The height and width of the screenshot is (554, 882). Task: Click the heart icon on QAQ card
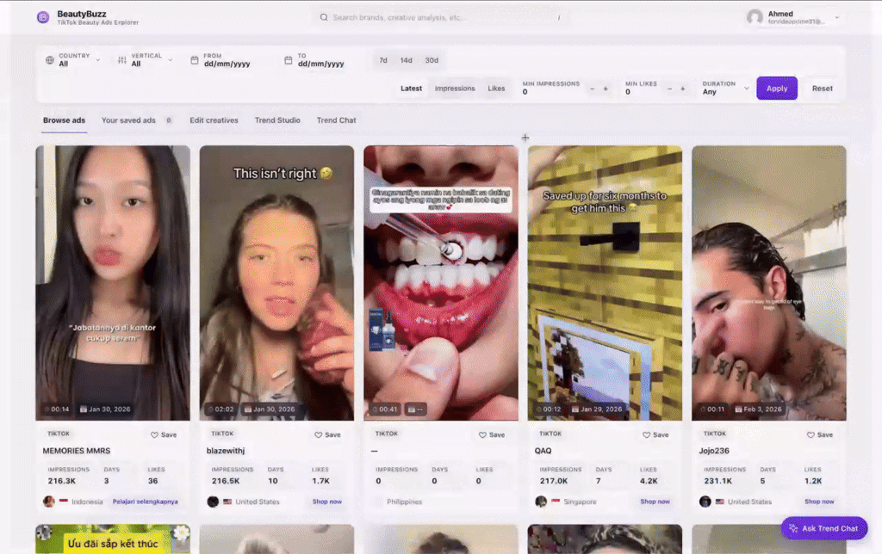pos(646,435)
